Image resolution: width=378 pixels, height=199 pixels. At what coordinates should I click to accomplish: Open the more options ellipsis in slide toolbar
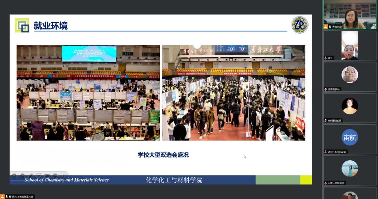pos(55,176)
